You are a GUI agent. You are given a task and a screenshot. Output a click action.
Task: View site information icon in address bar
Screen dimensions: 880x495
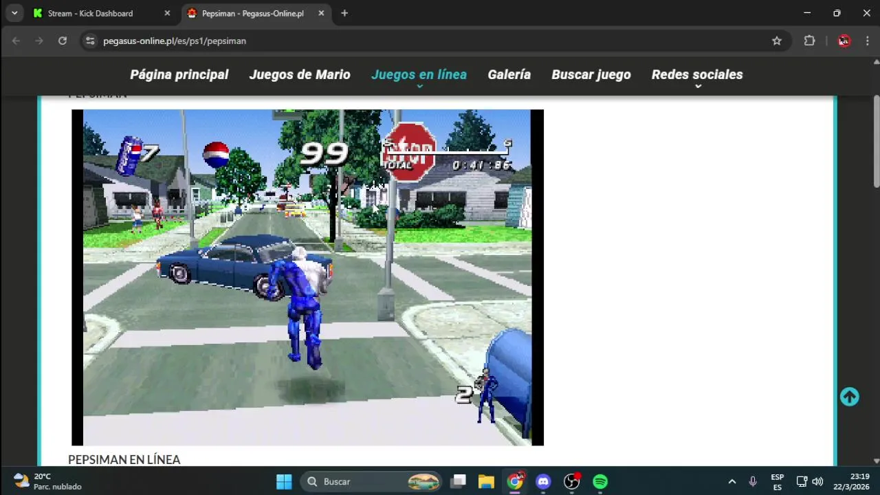tap(90, 41)
